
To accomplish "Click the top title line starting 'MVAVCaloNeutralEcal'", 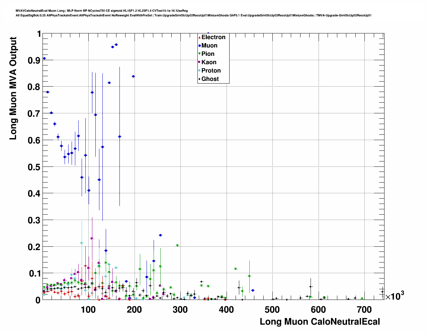I will coord(102,11).
